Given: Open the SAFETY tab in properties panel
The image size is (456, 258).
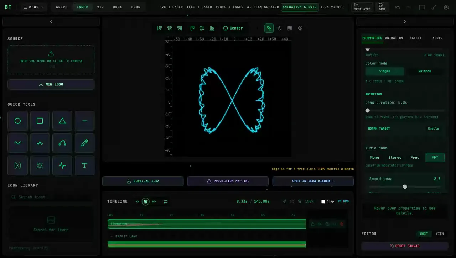Looking at the screenshot, I should click(416, 38).
